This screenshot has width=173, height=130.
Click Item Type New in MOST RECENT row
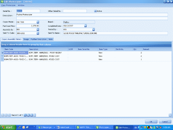(x=107, y=53)
